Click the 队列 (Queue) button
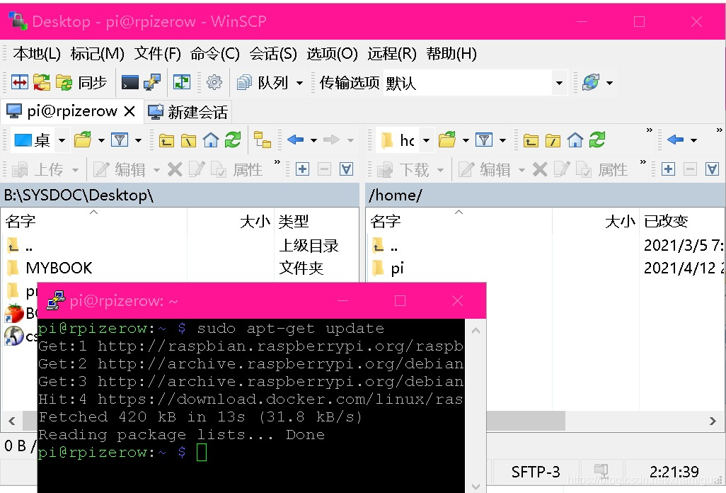Screen dimensions: 726x493 point(263,82)
